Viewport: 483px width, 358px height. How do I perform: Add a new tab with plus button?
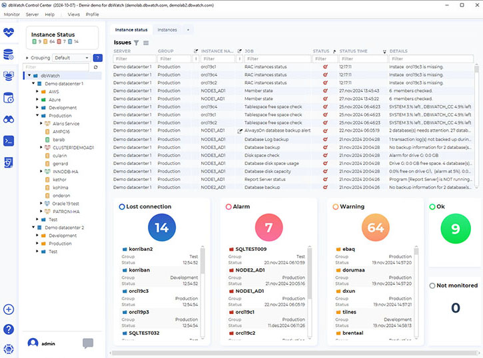pos(189,30)
